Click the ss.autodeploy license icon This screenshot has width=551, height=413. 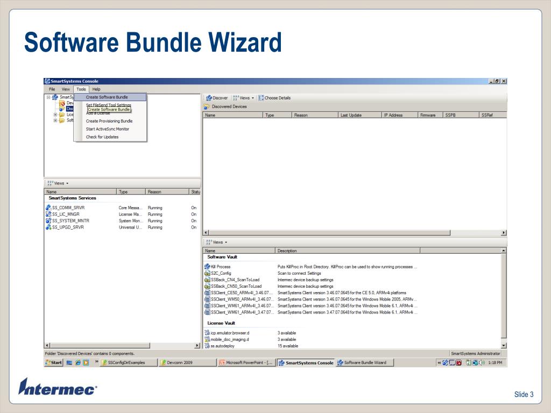(207, 346)
